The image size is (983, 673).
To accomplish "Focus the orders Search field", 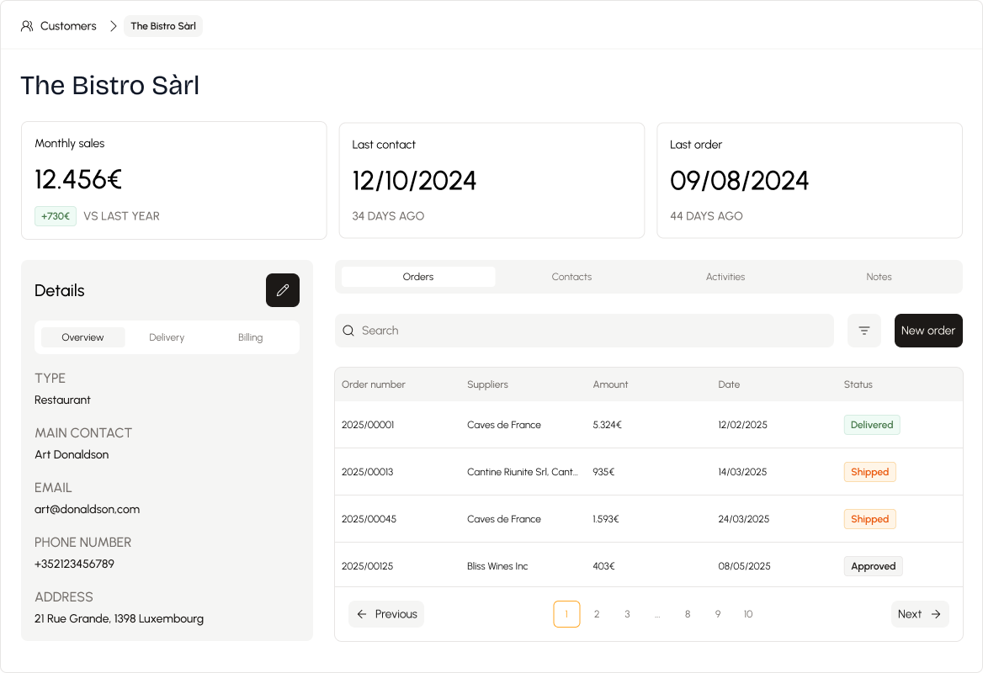I will click(589, 331).
